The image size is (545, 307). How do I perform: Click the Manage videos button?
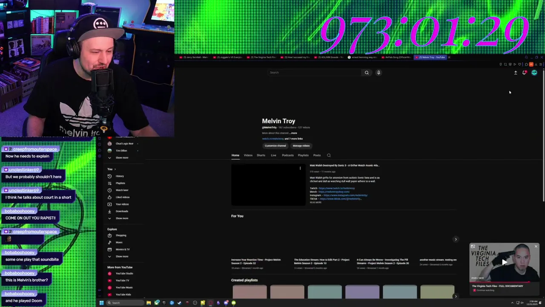(x=301, y=146)
